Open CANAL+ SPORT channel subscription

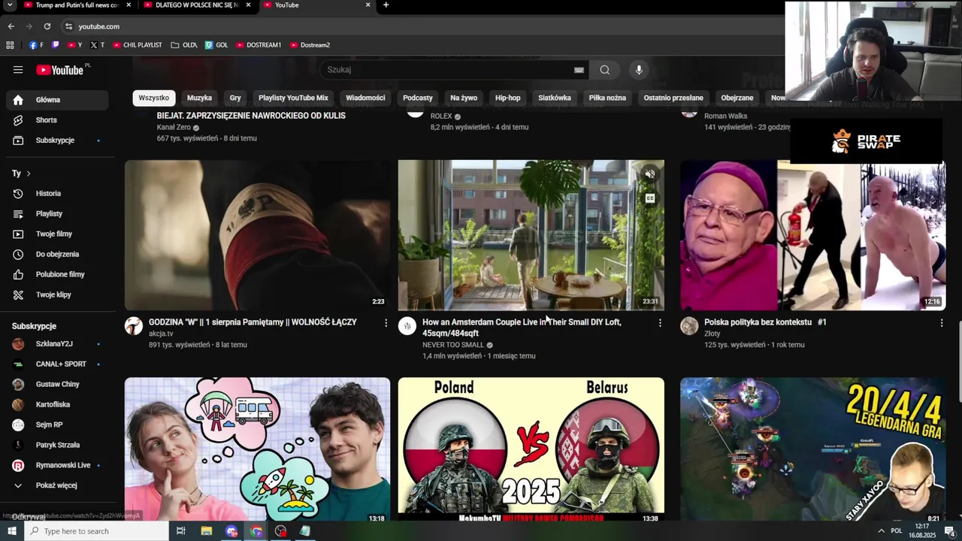(57, 364)
